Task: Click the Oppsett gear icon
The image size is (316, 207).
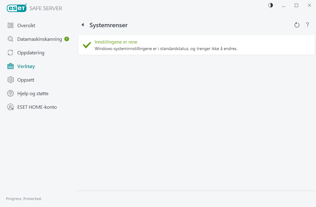Action: pos(10,80)
